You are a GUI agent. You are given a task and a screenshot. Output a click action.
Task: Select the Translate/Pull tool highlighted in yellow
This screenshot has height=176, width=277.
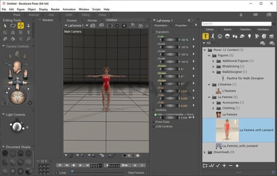(21, 26)
